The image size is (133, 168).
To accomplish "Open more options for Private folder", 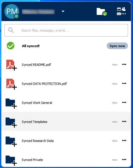I will (x=124, y=160).
